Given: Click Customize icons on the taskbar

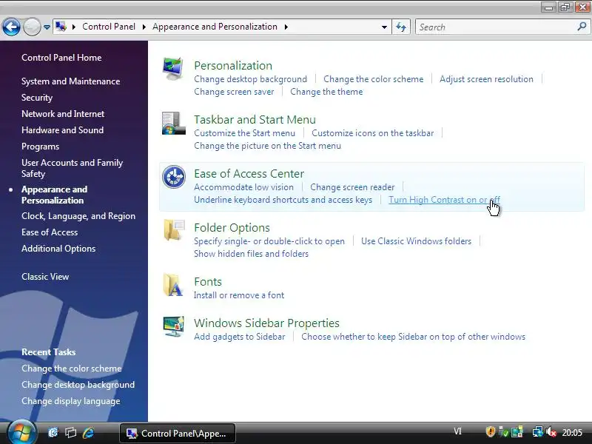Looking at the screenshot, I should (373, 133).
